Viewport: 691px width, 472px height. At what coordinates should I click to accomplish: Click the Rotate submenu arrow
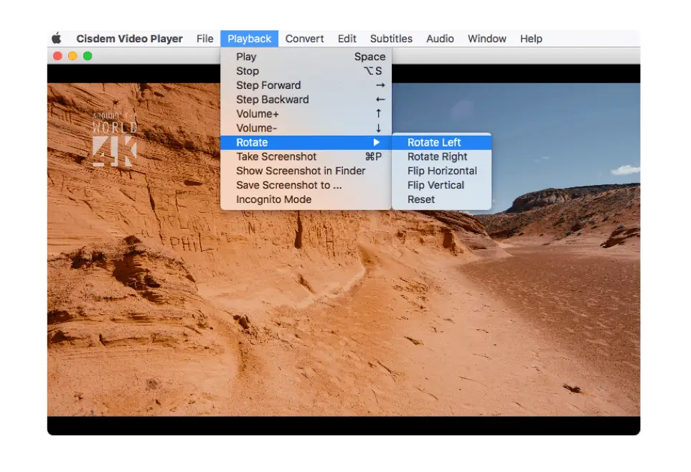[376, 142]
